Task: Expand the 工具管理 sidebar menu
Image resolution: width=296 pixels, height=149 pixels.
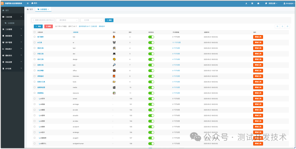Action: [x=12, y=29]
